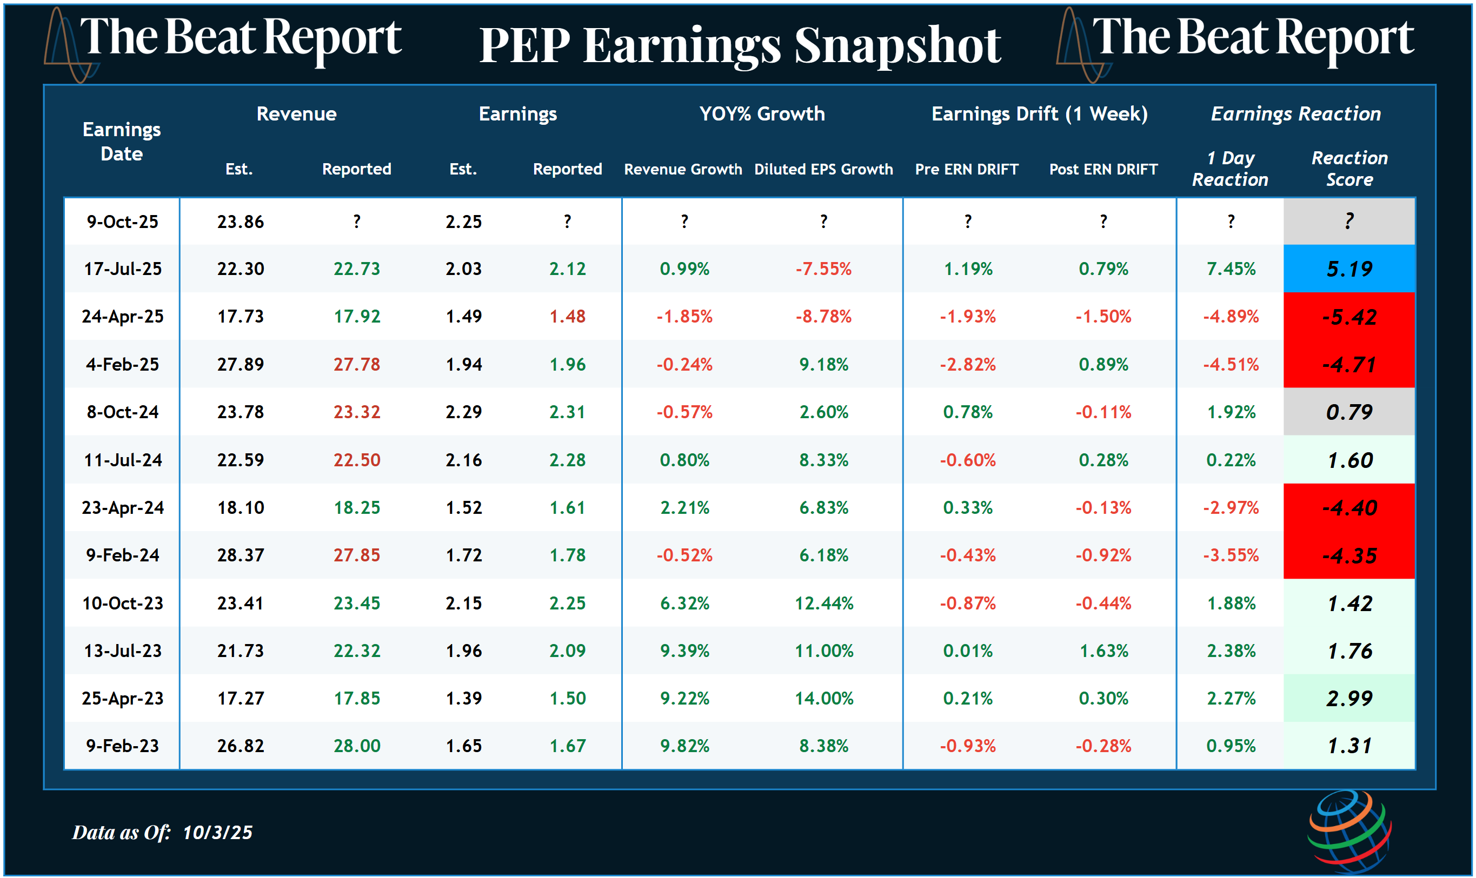
Task: Click the green 2.99 reaction score cell
Action: pyautogui.click(x=1349, y=699)
